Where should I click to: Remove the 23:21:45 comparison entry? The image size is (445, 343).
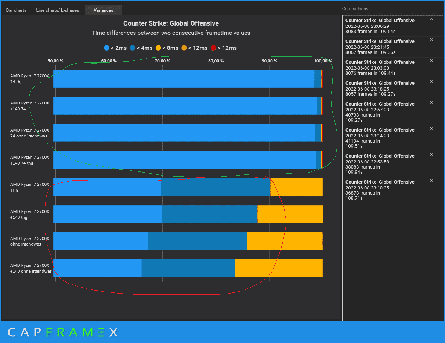(x=431, y=40)
